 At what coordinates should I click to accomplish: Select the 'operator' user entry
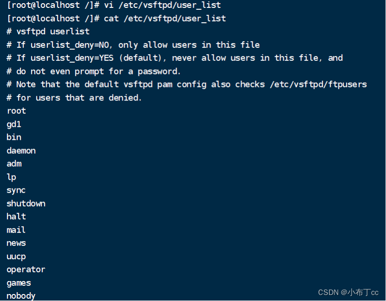click(26, 269)
